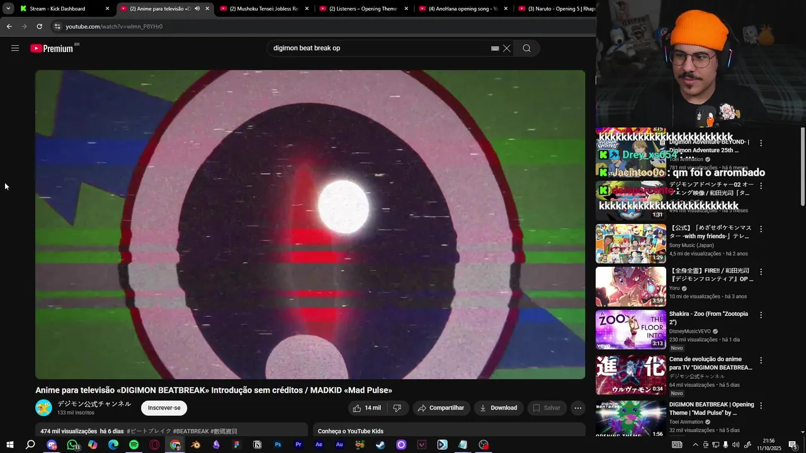Image resolution: width=806 pixels, height=453 pixels.
Task: Switch to Mushoku Tensei: Jobless tab
Action: 264,9
